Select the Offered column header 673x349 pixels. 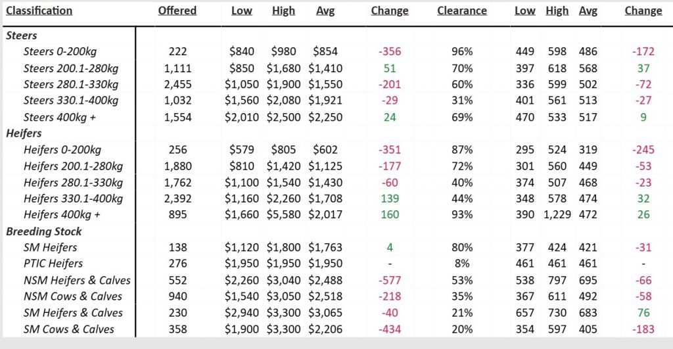pyautogui.click(x=177, y=11)
